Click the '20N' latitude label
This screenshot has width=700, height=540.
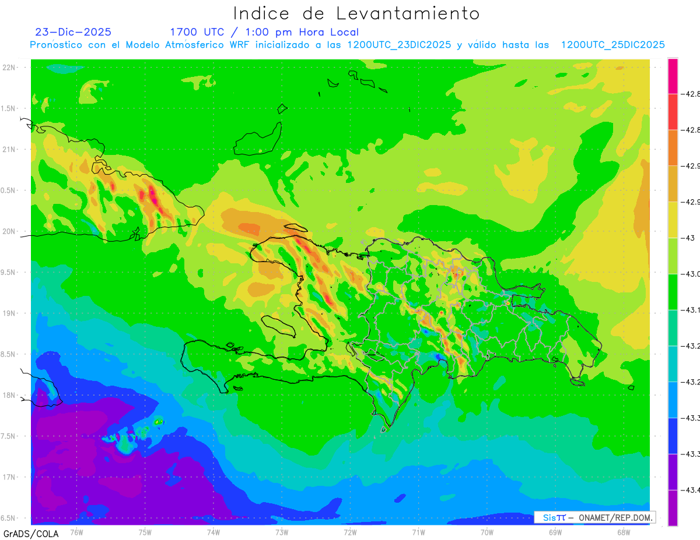tap(9, 231)
